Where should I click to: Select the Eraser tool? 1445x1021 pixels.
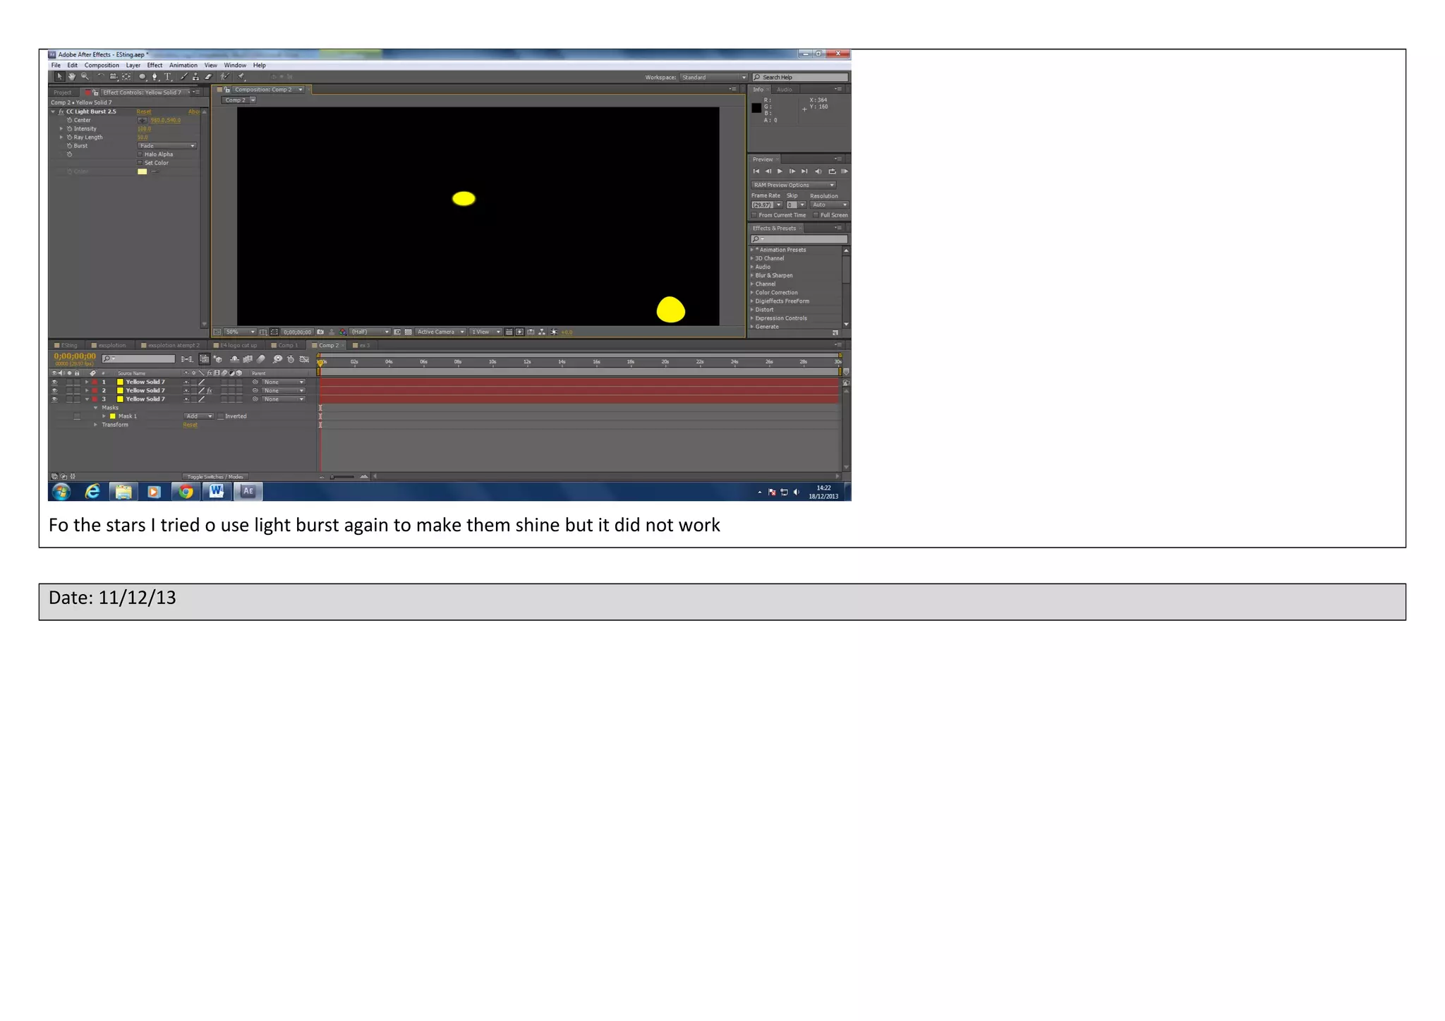[208, 77]
